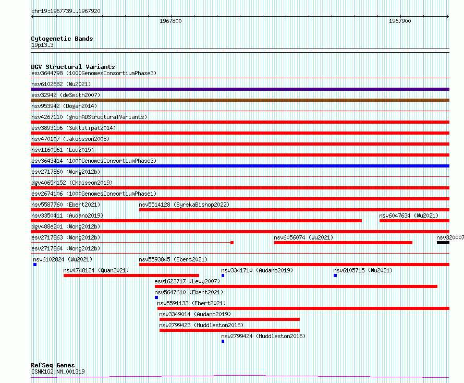Click blue square marker of nsv5647610

(x=156, y=297)
